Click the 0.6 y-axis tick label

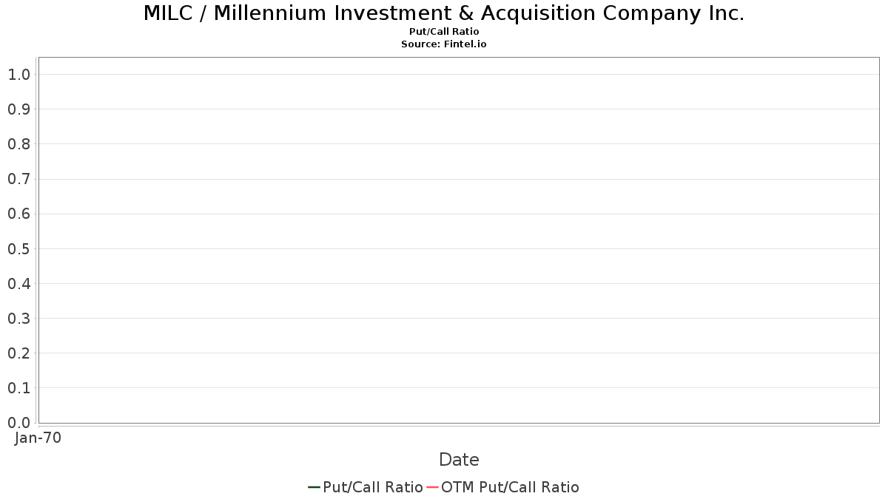click(18, 214)
